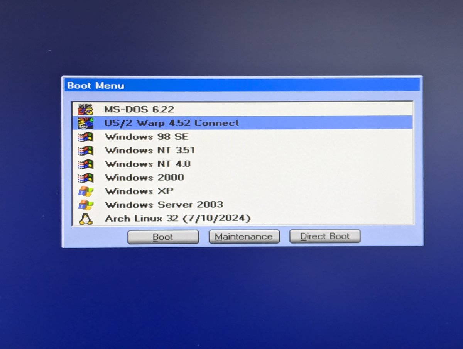Highlight the Windows NT 4.0 text entry
463x349 pixels.
pyautogui.click(x=148, y=164)
